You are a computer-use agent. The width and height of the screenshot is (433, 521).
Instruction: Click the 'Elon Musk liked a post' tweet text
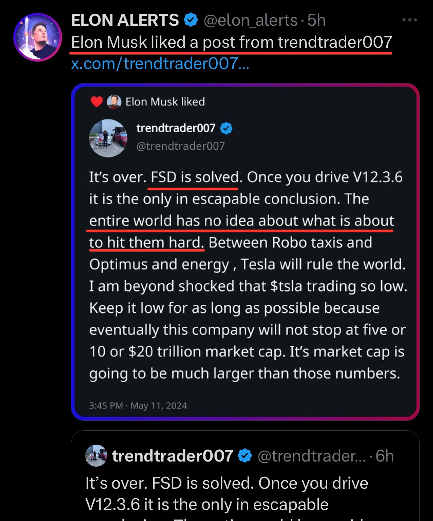point(231,42)
